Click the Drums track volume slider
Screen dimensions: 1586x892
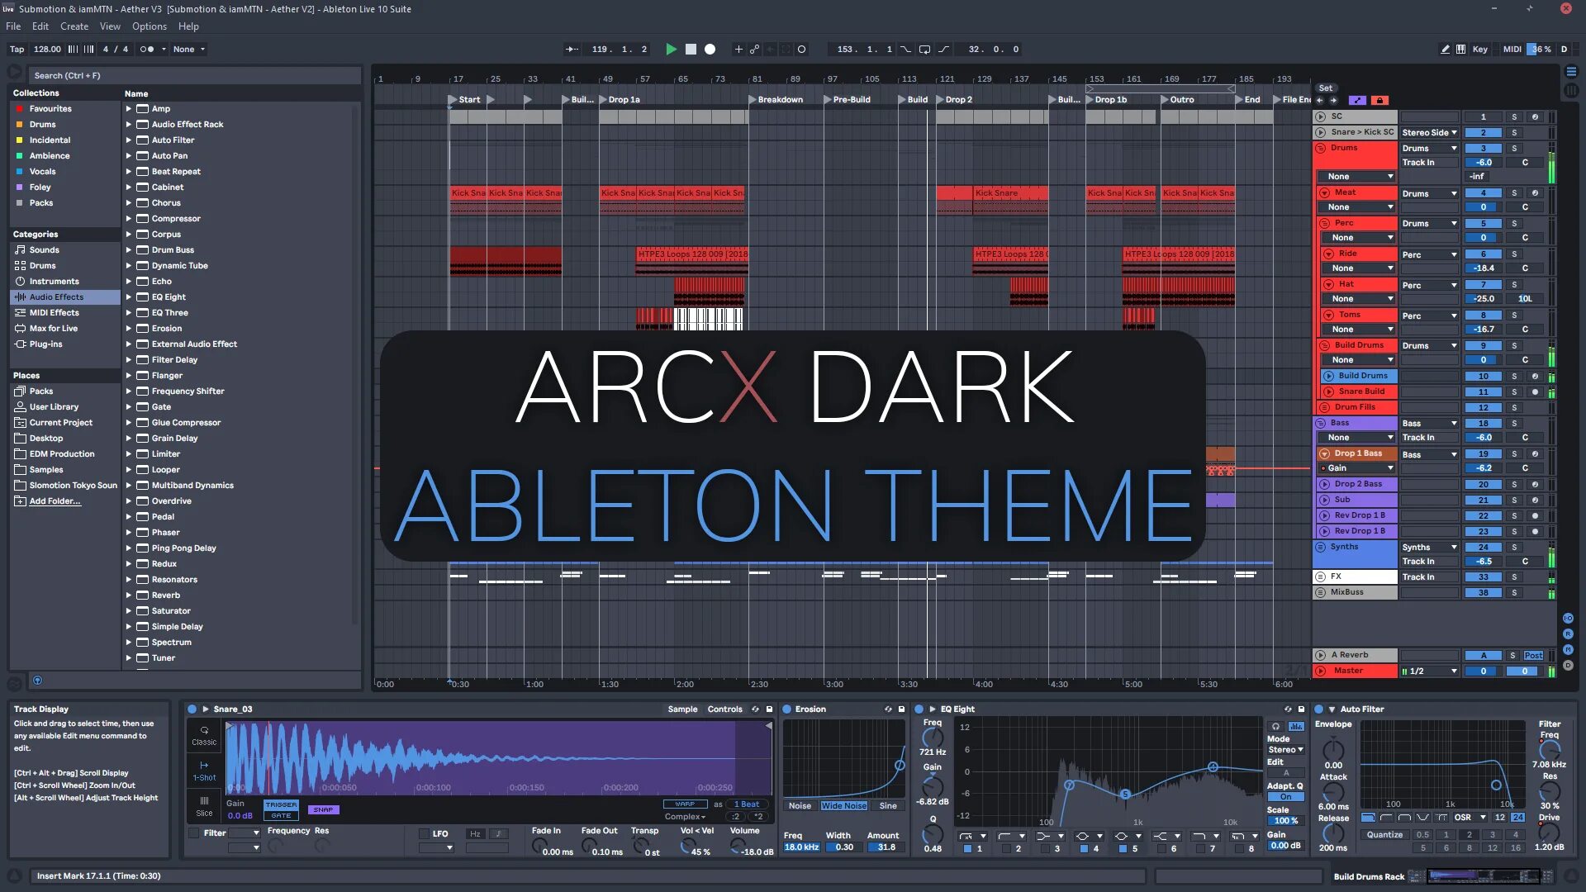click(1484, 163)
